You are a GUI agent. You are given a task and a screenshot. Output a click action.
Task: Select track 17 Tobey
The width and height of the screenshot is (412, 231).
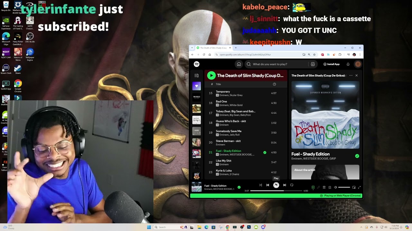coord(245,113)
